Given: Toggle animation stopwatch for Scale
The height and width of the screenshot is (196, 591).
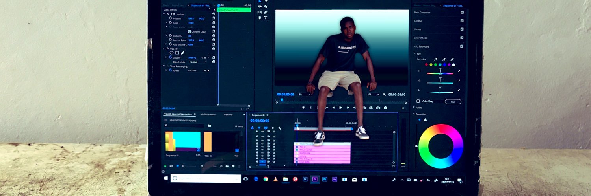Looking at the screenshot, I should point(170,23).
